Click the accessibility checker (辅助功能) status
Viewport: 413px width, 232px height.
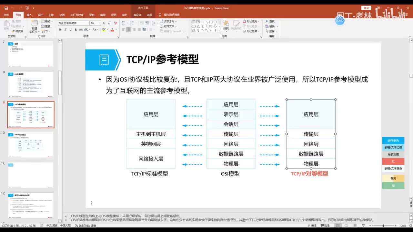click(85, 226)
